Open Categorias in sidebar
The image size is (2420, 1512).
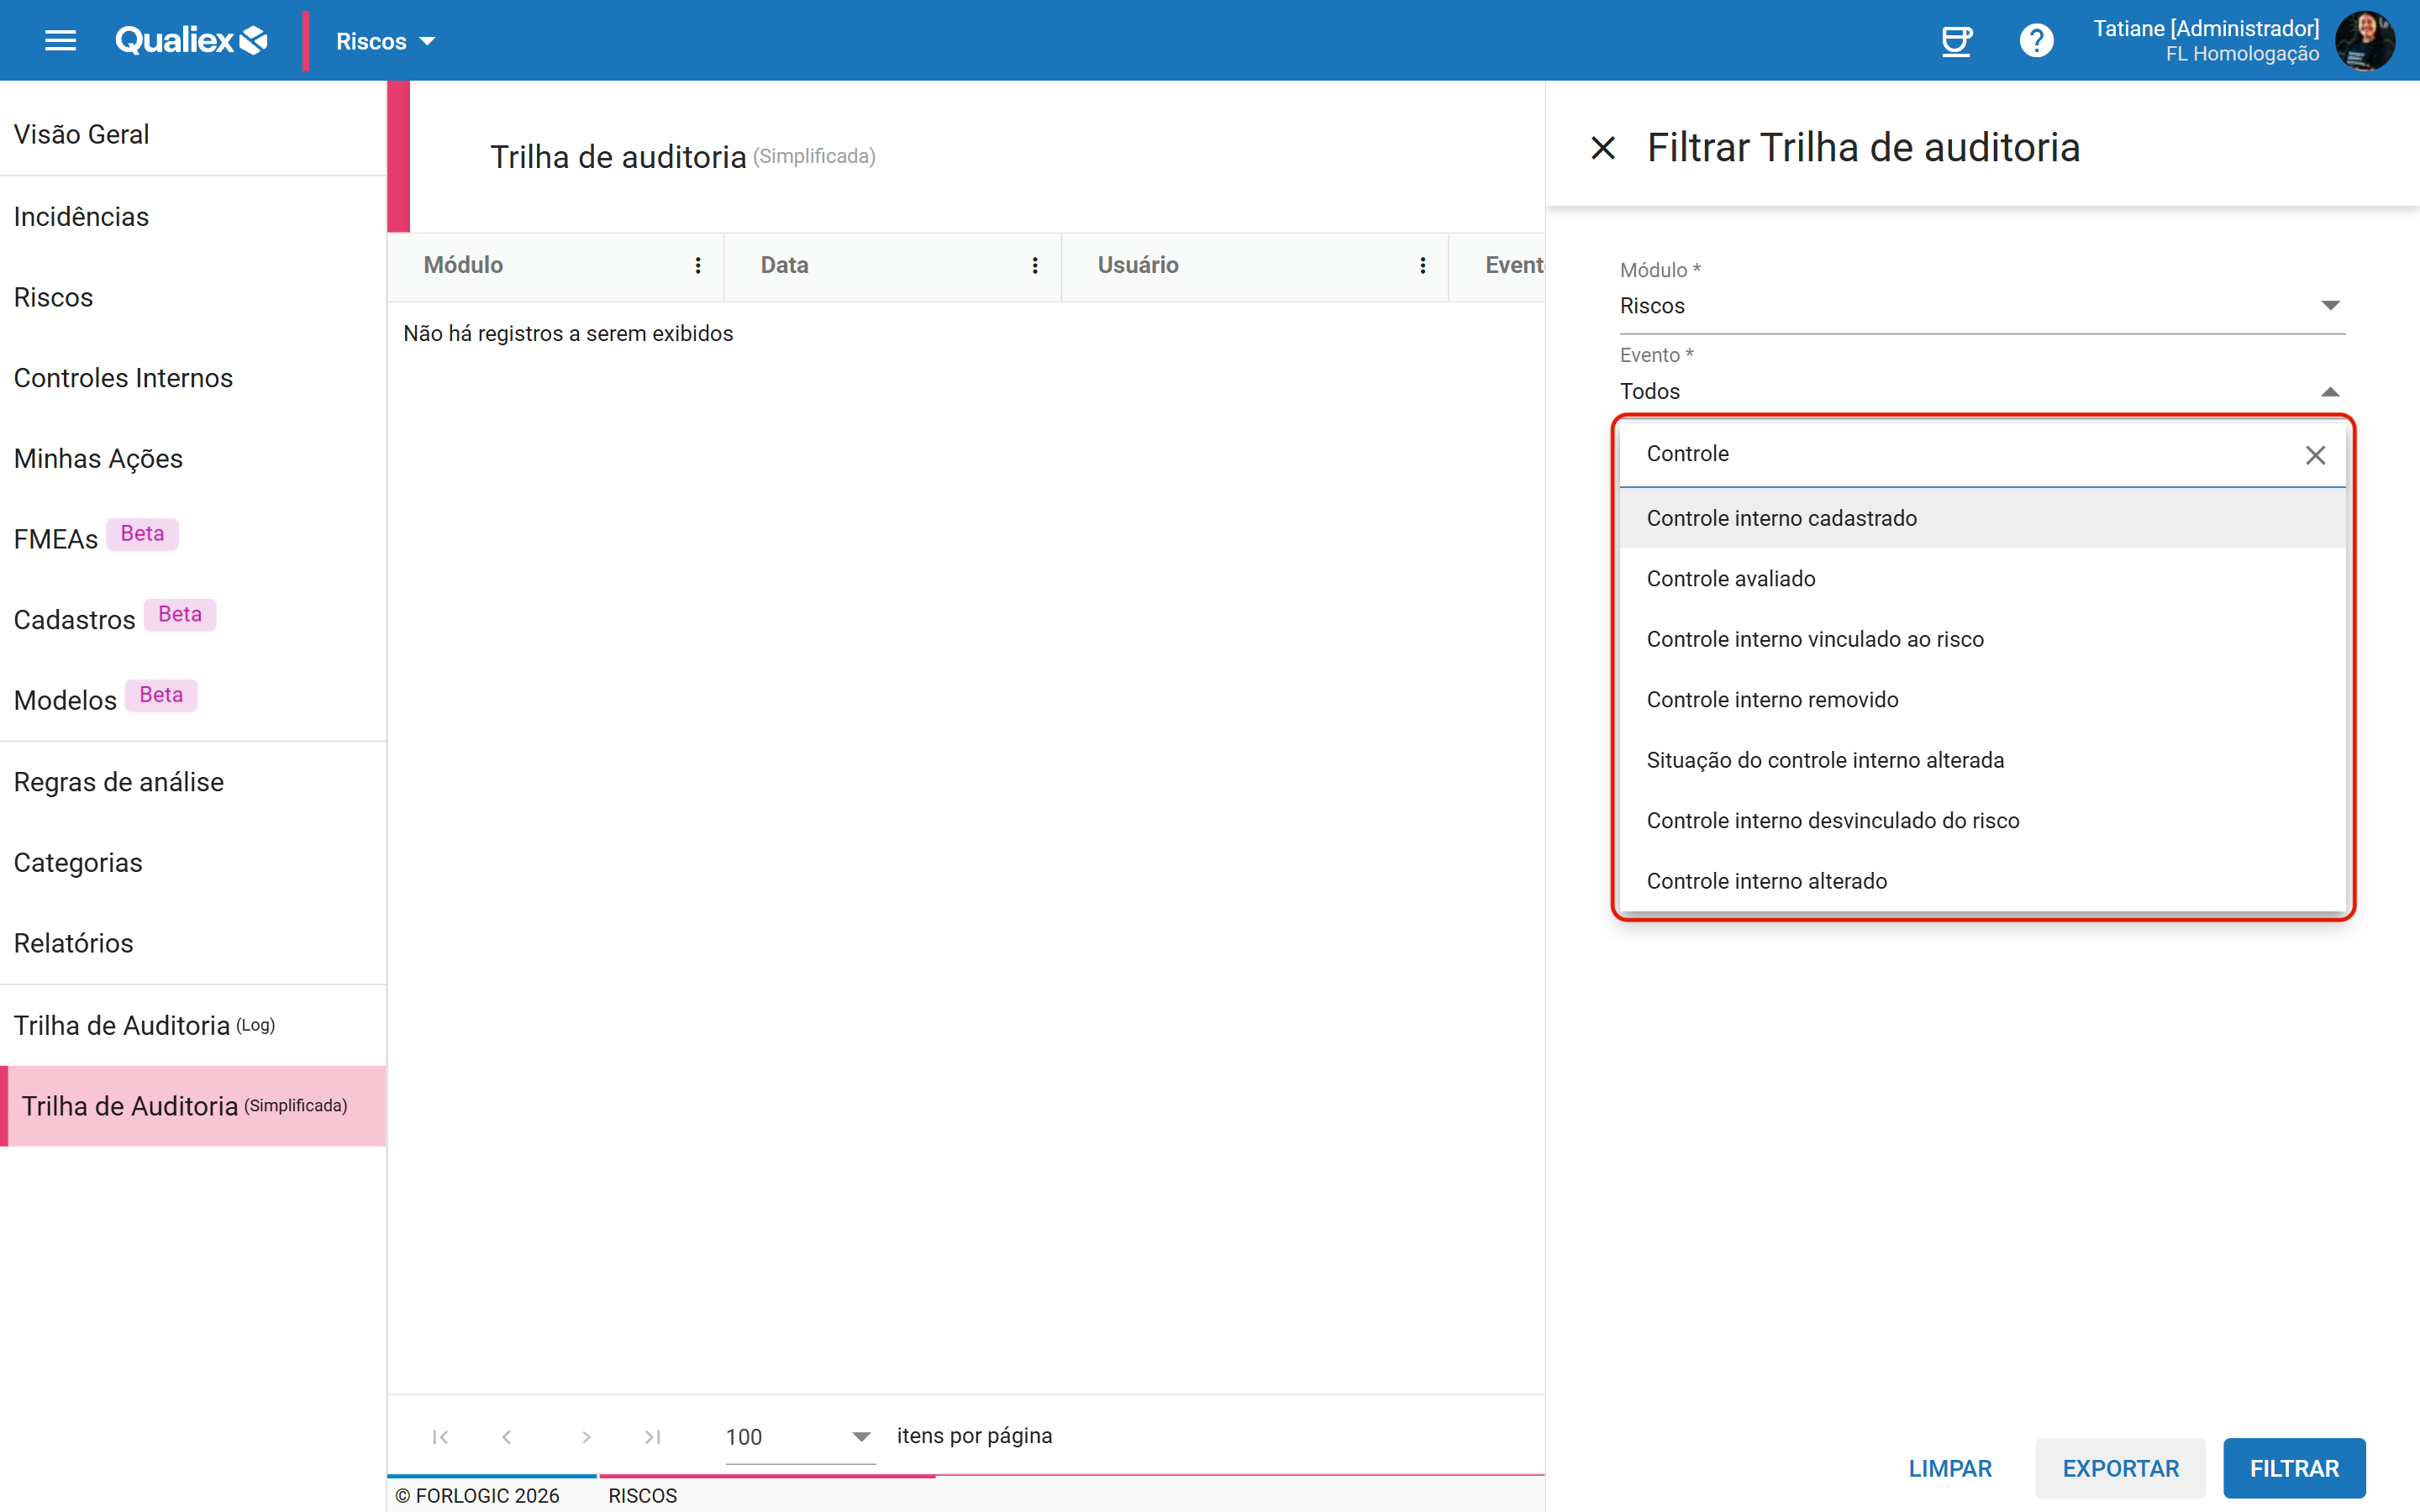pos(193,863)
